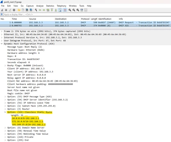Select the route 10.0.0.0/8-192.168.2.1
The image size is (171, 142).
[x=25, y=118]
